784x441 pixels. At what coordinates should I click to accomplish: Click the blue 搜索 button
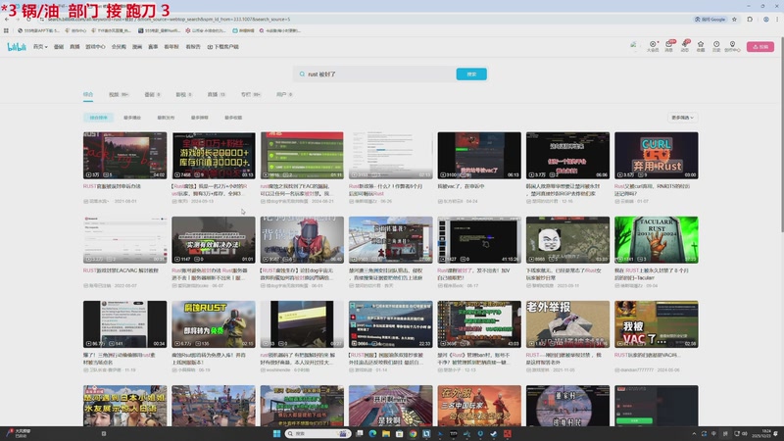pos(471,74)
